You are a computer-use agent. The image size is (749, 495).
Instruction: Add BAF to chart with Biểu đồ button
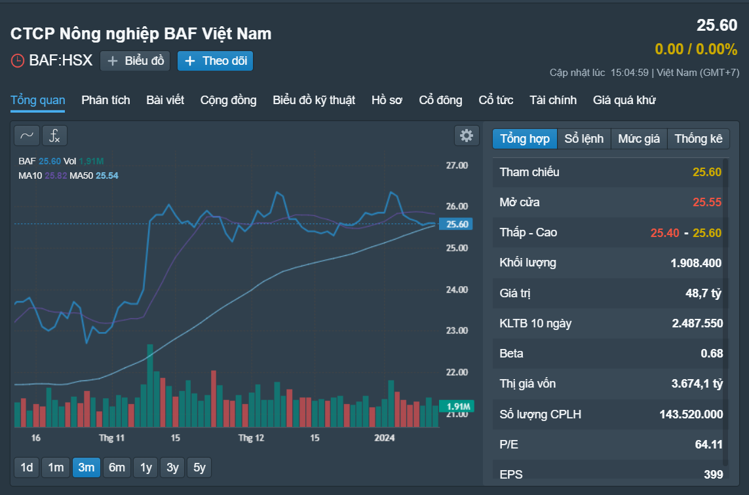pos(135,61)
